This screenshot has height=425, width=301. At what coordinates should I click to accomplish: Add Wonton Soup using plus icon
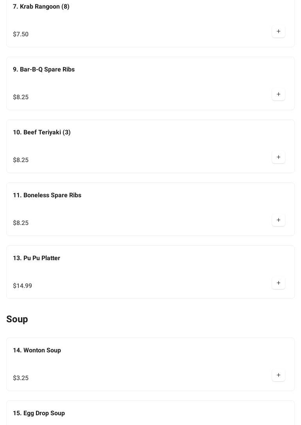(278, 375)
